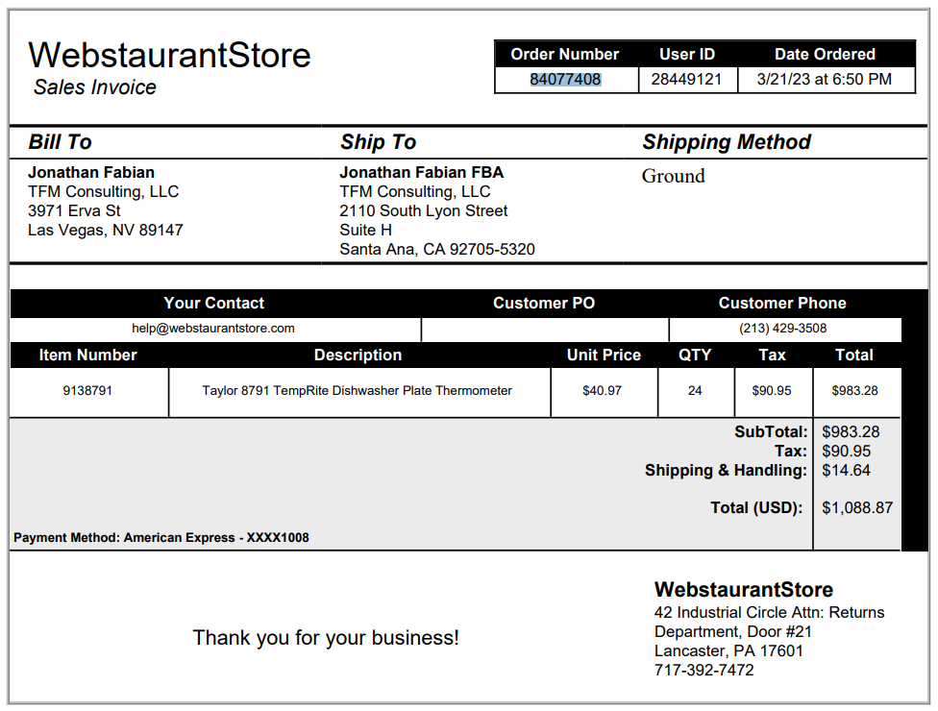Click the User ID value 28449121

(686, 80)
